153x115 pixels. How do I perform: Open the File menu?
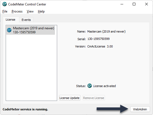coord(5,11)
